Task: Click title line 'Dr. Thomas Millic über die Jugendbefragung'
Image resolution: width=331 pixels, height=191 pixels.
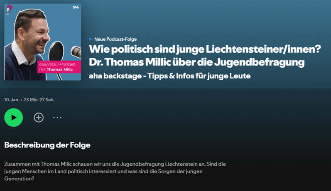Action: (x=197, y=62)
